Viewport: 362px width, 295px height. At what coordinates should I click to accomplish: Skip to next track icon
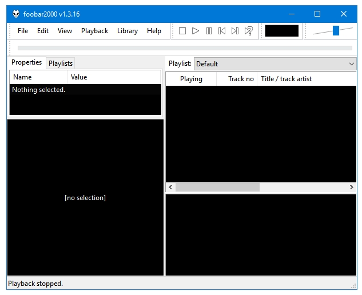tap(235, 31)
